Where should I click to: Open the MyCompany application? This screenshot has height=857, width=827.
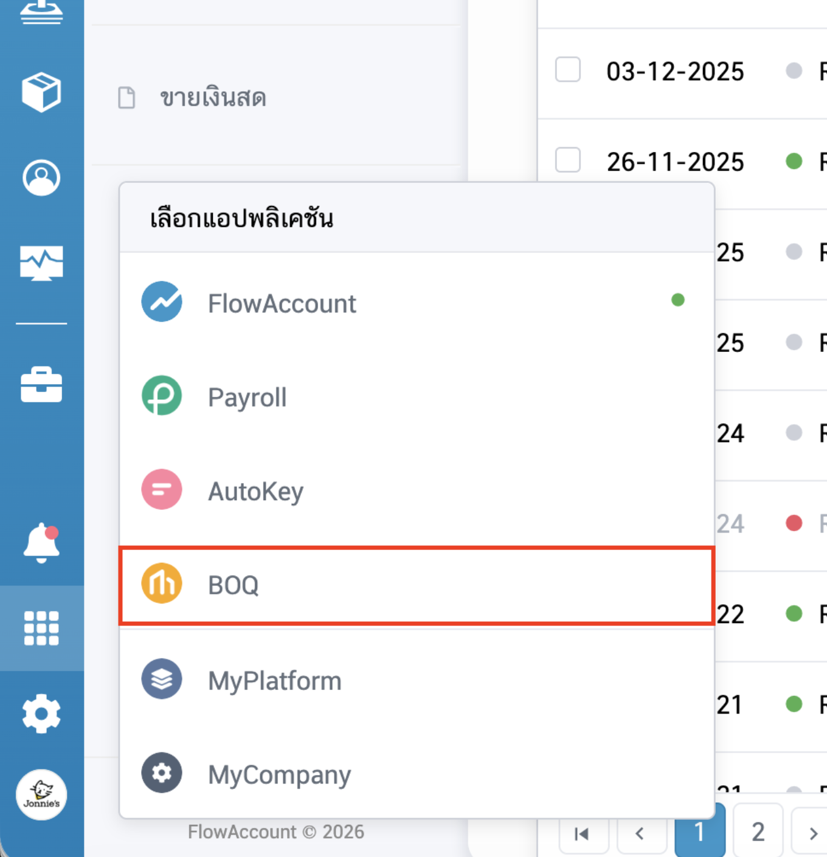tap(417, 774)
